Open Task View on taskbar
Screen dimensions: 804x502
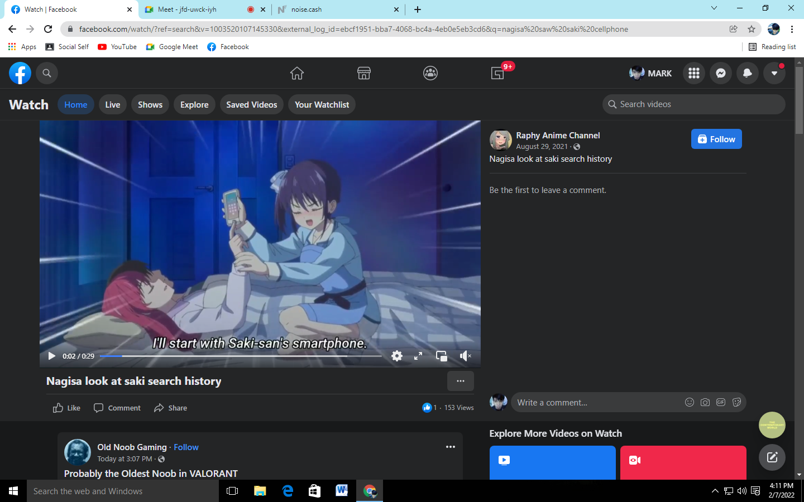[x=232, y=491]
